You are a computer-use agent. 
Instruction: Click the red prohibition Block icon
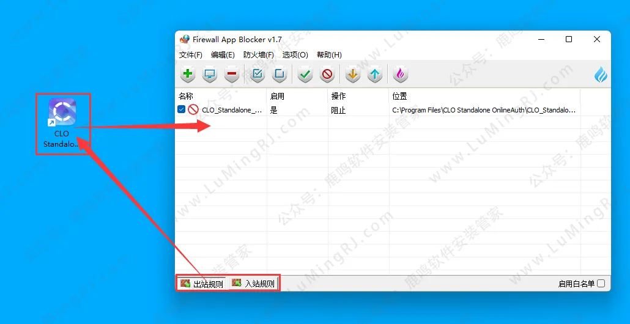327,75
